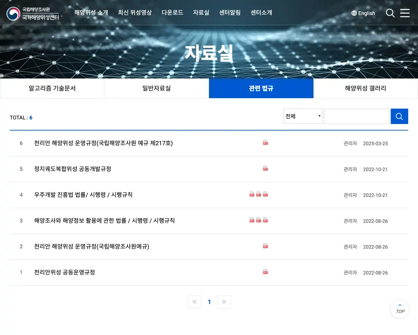Click the magnifier search icon in header
This screenshot has width=418, height=335.
tap(390, 13)
